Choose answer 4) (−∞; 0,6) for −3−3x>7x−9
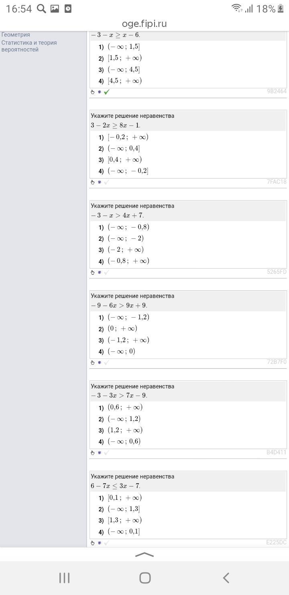The height and width of the screenshot is (595, 289). pos(124,441)
